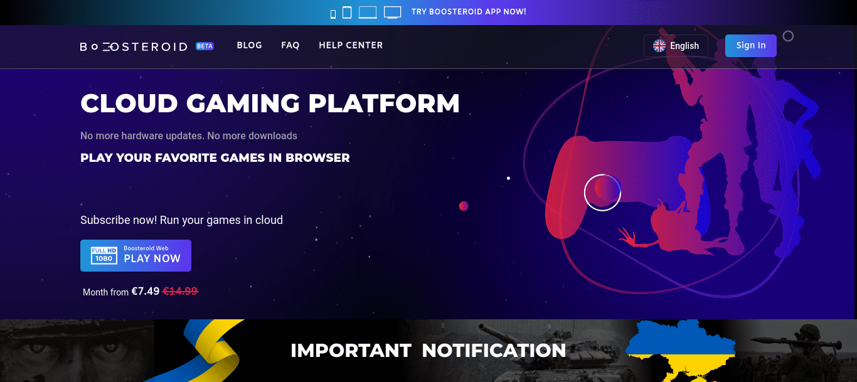857x382 pixels.
Task: Click the smartphone device icon in top banner
Action: (333, 13)
